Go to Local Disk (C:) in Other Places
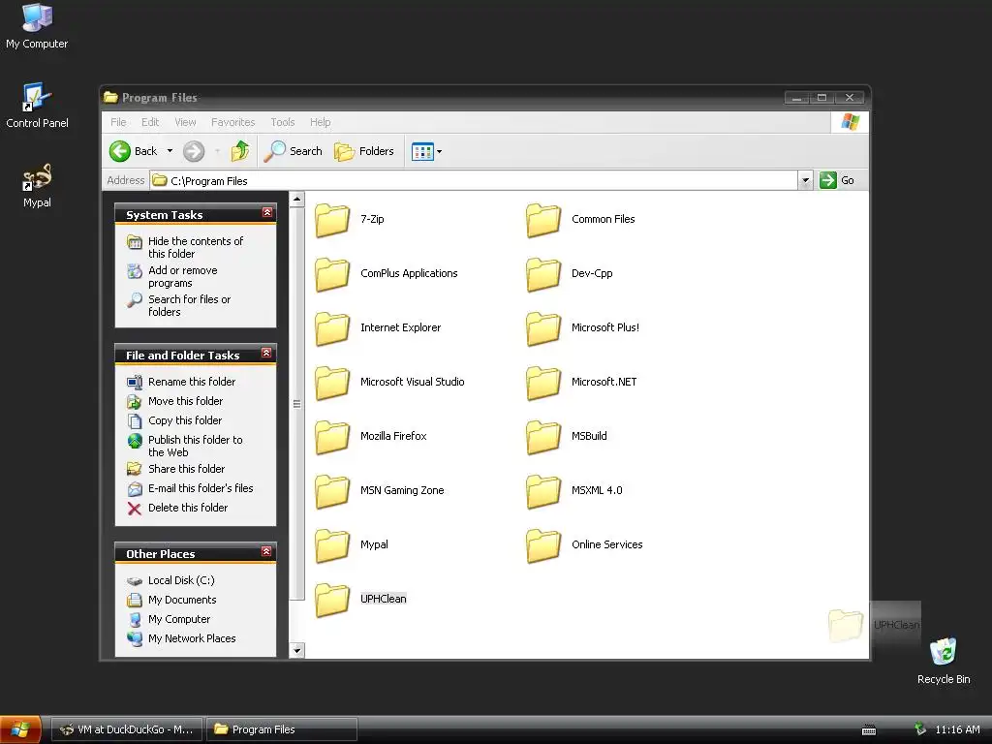 (x=170, y=580)
